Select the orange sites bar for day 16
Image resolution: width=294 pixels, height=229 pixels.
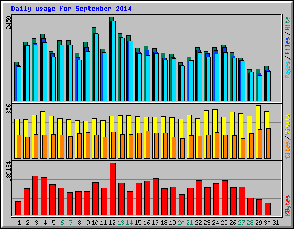tap(148, 144)
